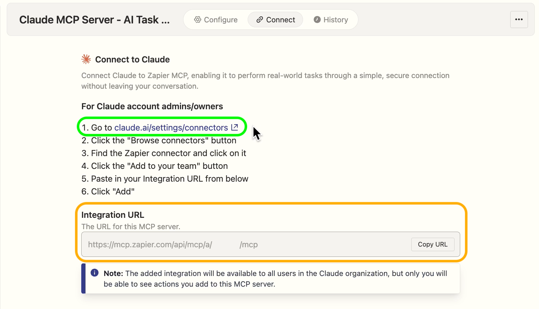Select the MCP server URL placeholder text
This screenshot has width=539, height=309.
(x=150, y=244)
